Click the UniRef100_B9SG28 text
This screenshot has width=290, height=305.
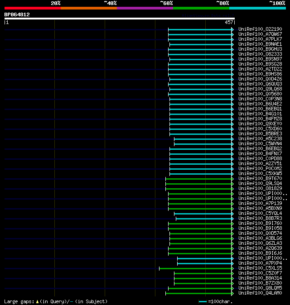260,64
